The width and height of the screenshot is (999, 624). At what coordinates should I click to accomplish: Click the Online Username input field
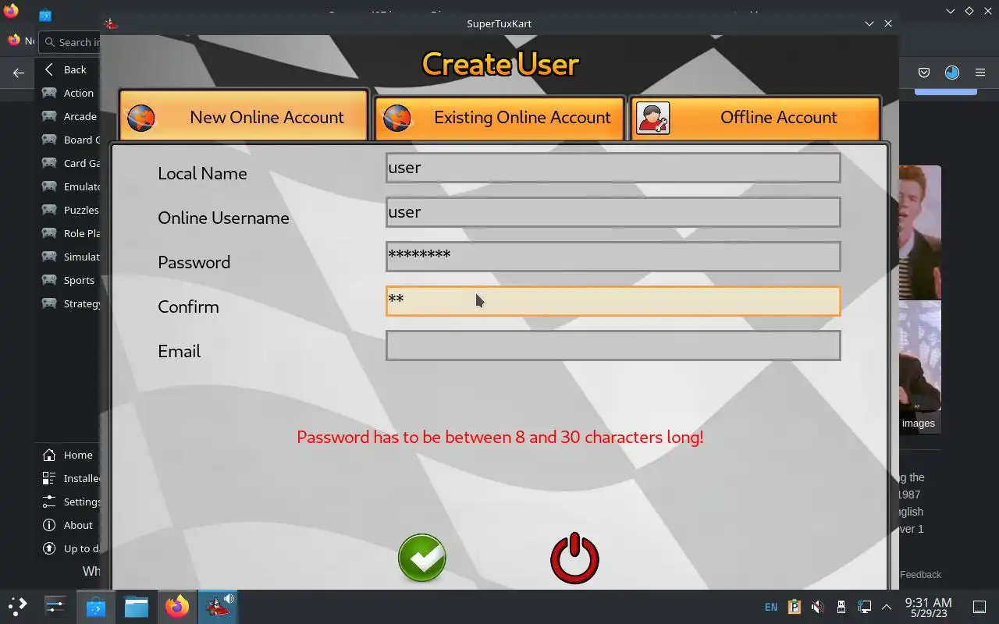[x=613, y=212]
